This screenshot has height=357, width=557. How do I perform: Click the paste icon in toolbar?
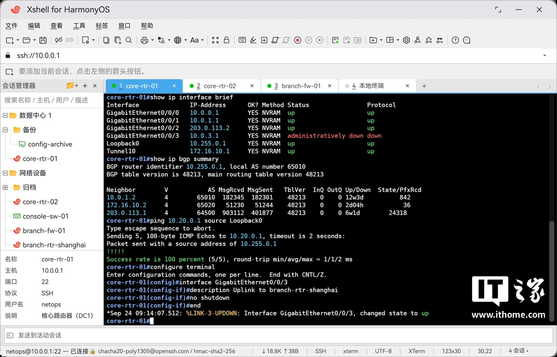click(x=118, y=40)
